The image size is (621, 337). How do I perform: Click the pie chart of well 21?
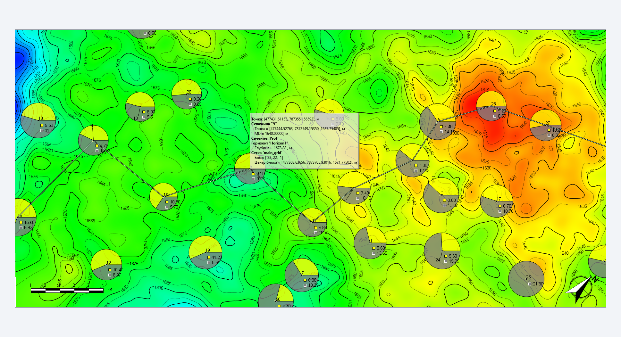click(x=354, y=188)
